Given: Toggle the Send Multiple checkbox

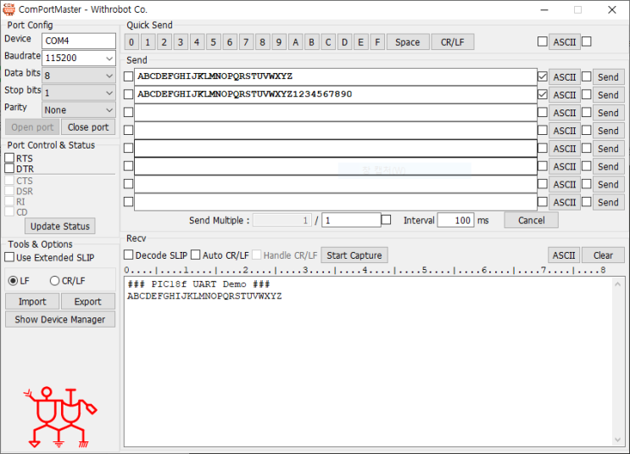Looking at the screenshot, I should 386,220.
